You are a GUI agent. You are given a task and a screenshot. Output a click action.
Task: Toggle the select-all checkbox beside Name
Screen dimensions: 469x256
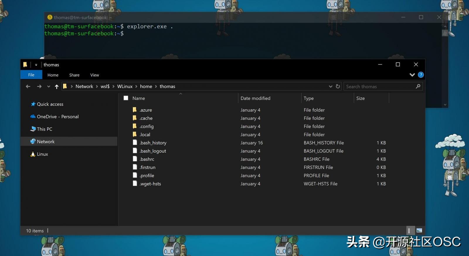click(x=126, y=98)
